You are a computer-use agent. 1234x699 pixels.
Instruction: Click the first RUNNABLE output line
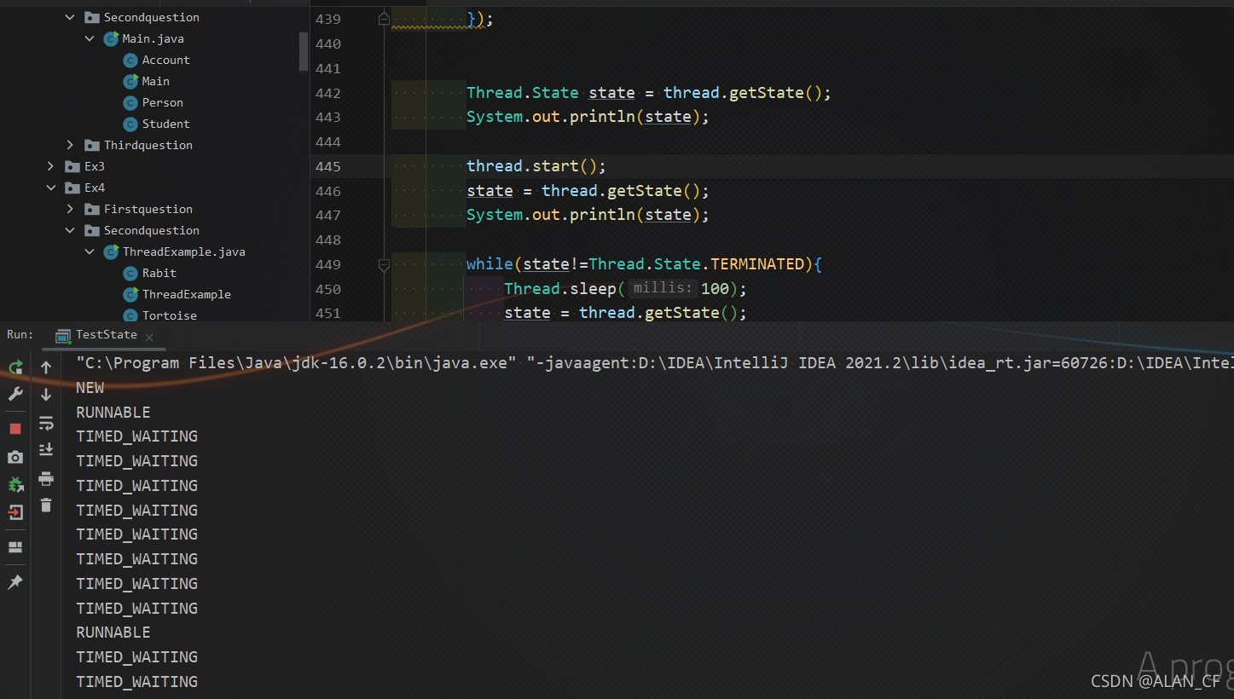click(113, 413)
